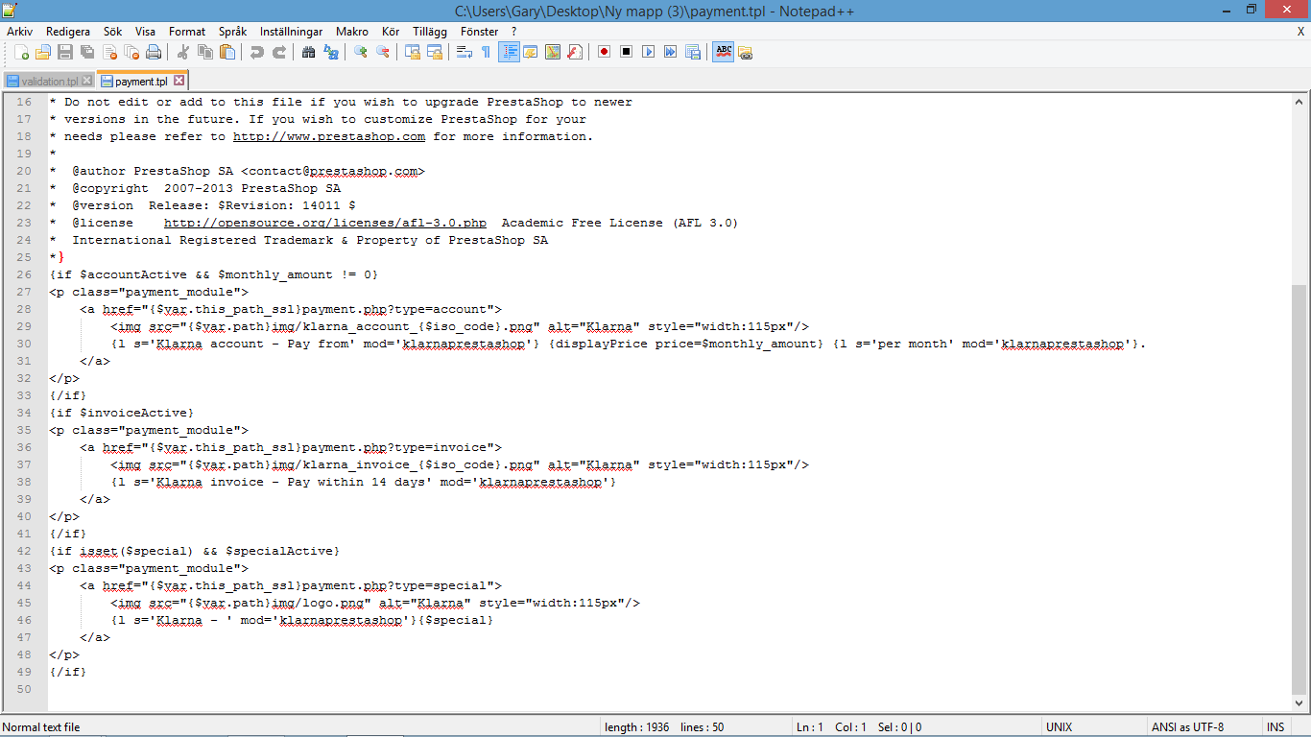Click the ANSI as UTF-8 encoding field

point(1204,727)
